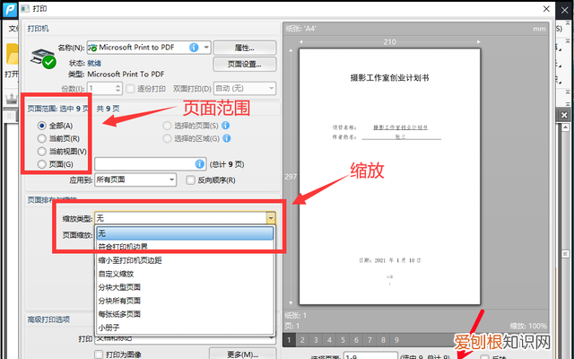
Task: Choose 每张纸多页面 option
Action: 185,314
